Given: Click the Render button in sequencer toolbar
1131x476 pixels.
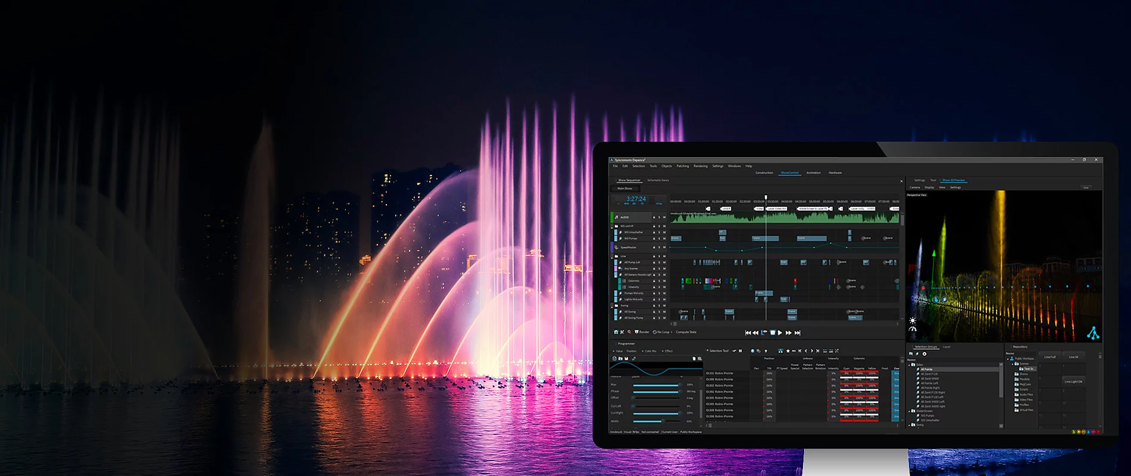Looking at the screenshot, I should (x=642, y=332).
